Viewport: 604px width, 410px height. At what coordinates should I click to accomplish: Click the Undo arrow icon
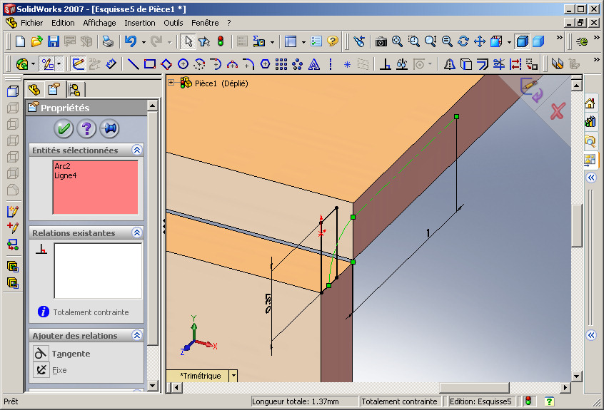point(131,41)
